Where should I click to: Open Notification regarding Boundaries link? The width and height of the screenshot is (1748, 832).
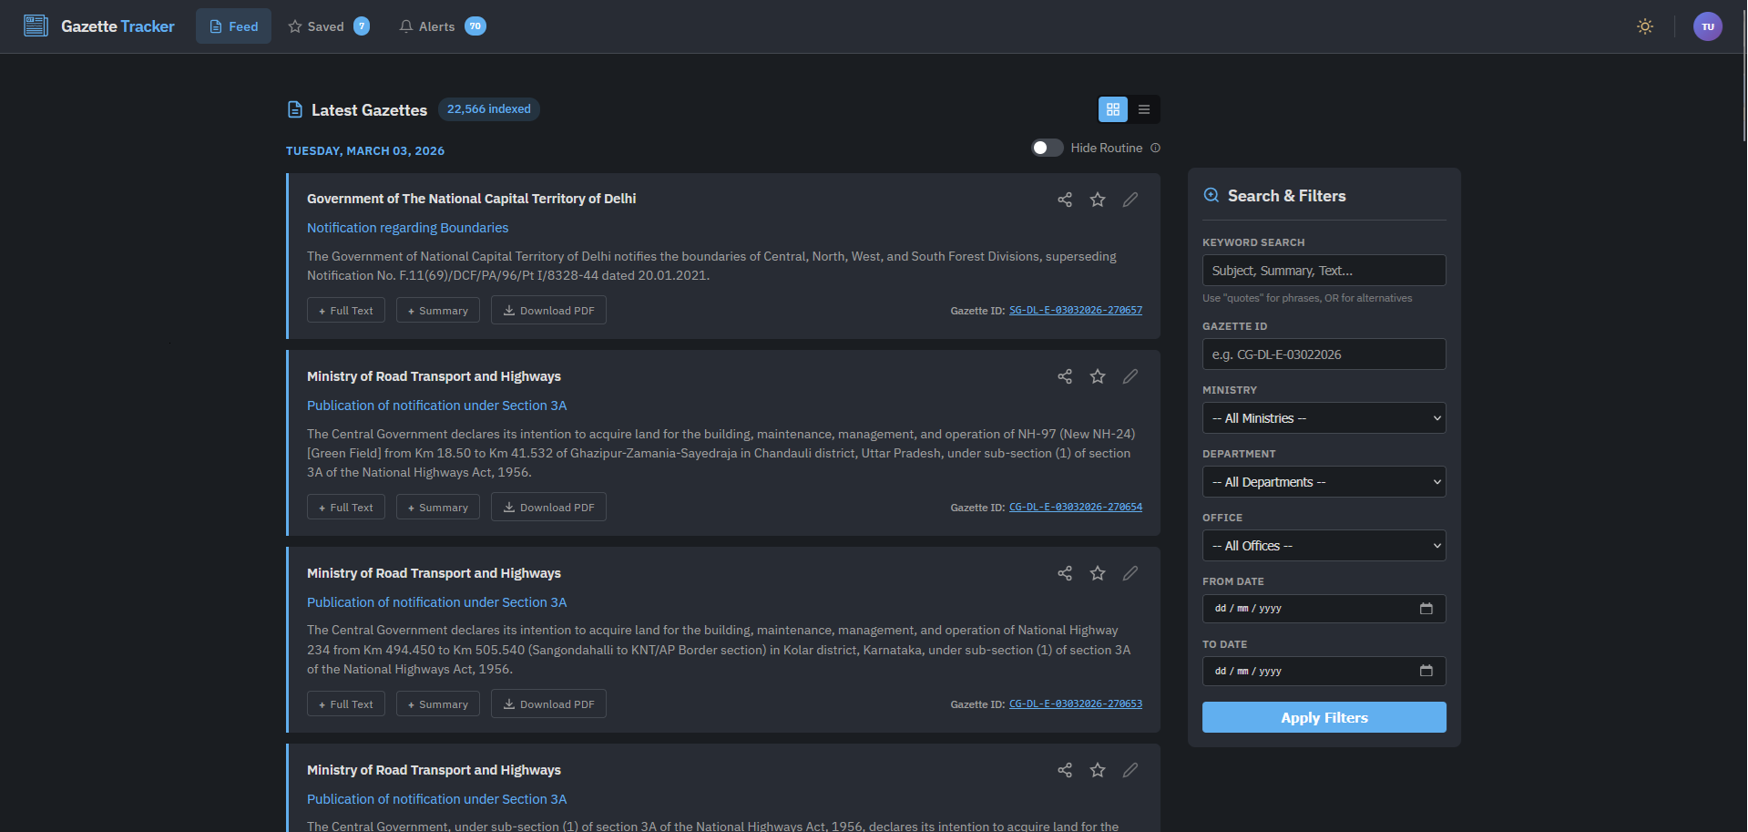[x=407, y=228]
